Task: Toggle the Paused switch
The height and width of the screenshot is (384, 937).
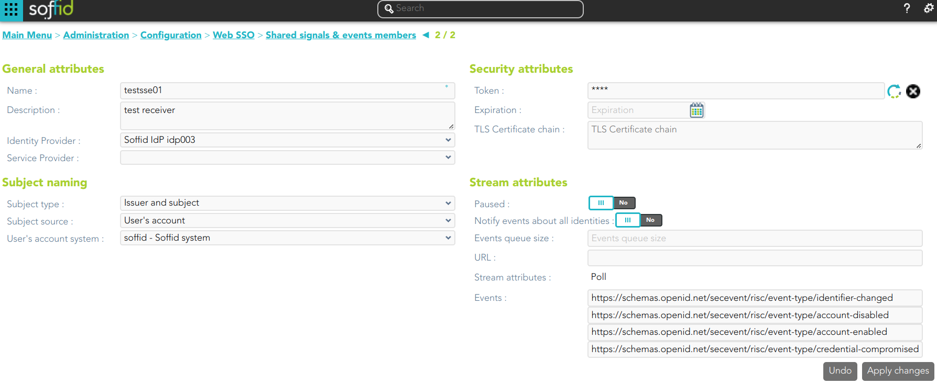Action: click(612, 202)
